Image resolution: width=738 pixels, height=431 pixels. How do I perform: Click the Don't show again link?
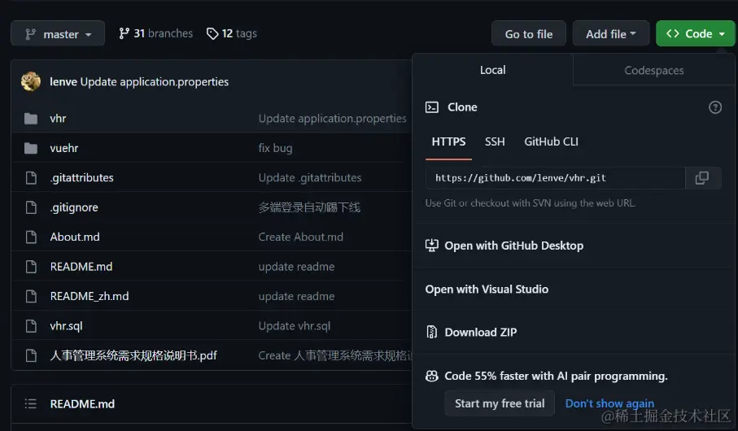point(609,403)
